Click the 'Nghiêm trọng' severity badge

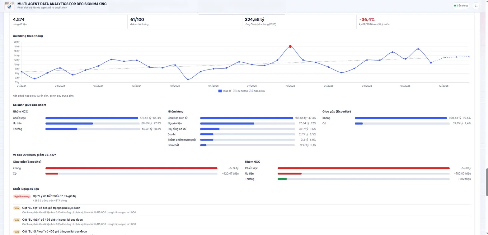[22, 196]
